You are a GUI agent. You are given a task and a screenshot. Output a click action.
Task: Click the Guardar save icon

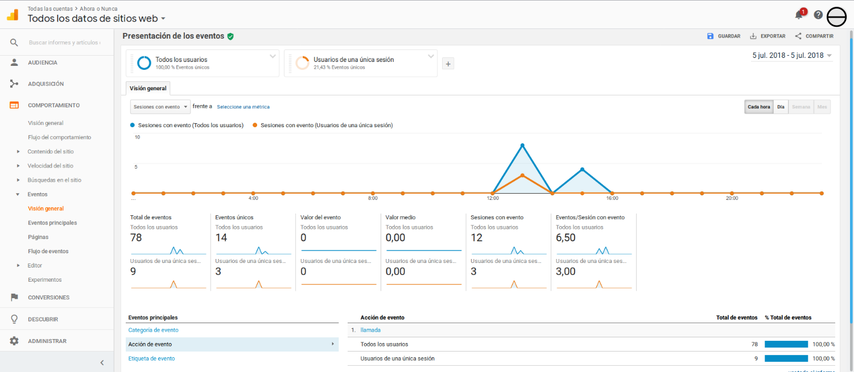[710, 36]
